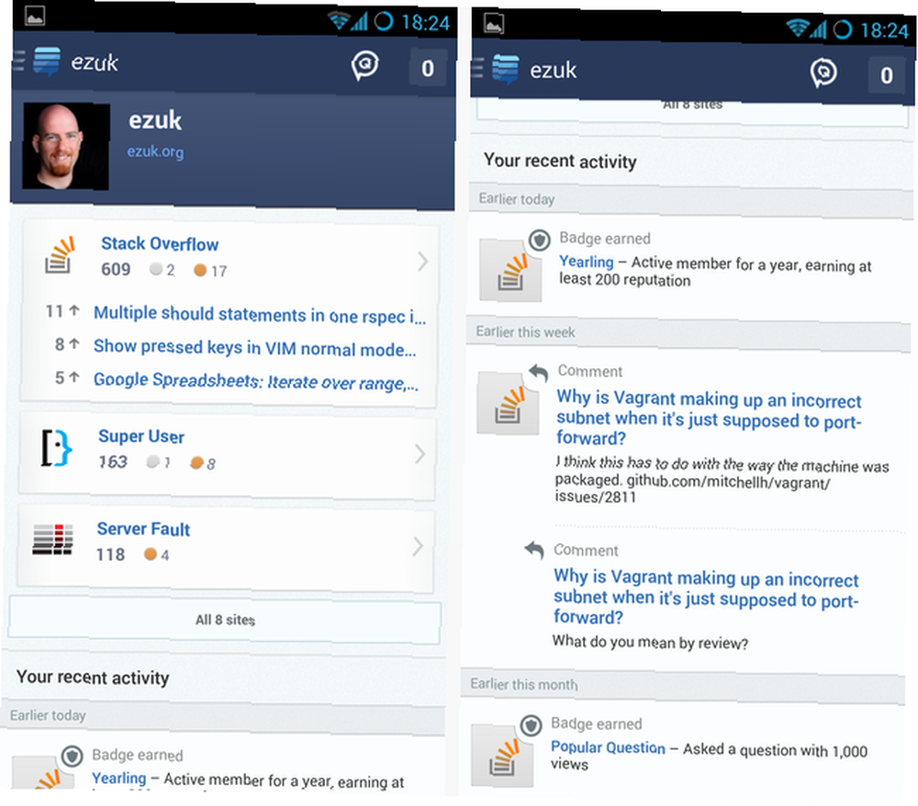Open second Vagrant question above 'What do you mean'

[x=706, y=597]
